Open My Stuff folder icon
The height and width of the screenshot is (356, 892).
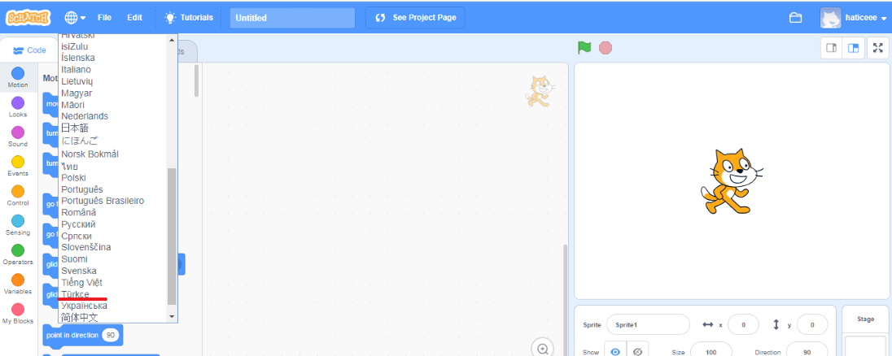[795, 18]
